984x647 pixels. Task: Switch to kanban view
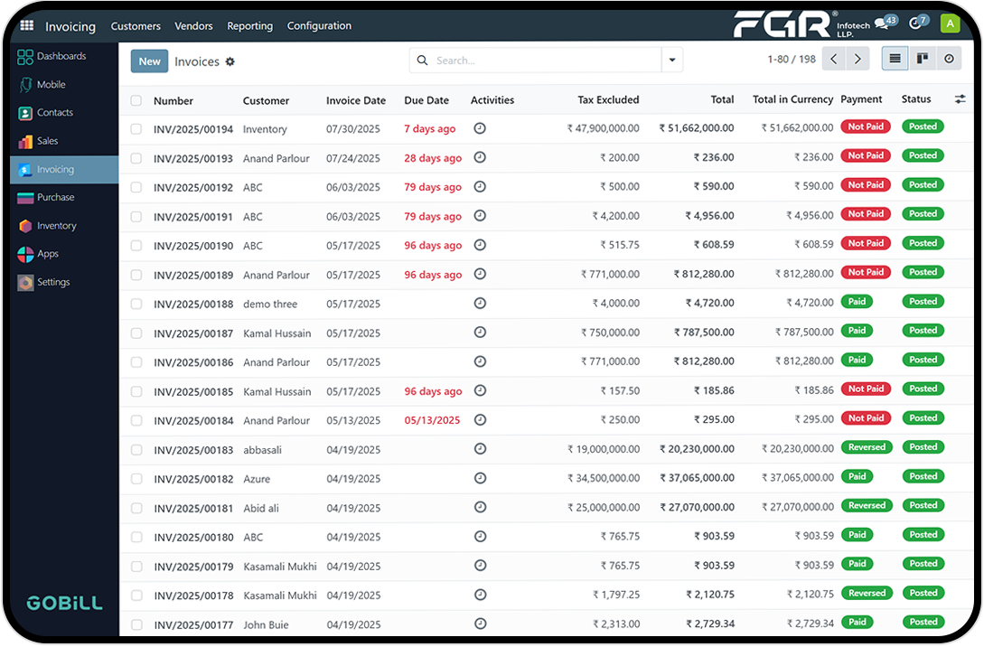pos(922,60)
